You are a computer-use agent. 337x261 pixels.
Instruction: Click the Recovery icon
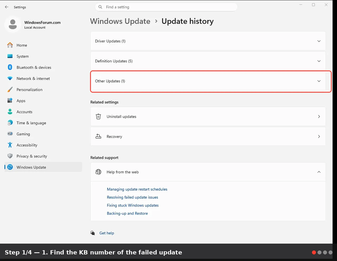[98, 136]
